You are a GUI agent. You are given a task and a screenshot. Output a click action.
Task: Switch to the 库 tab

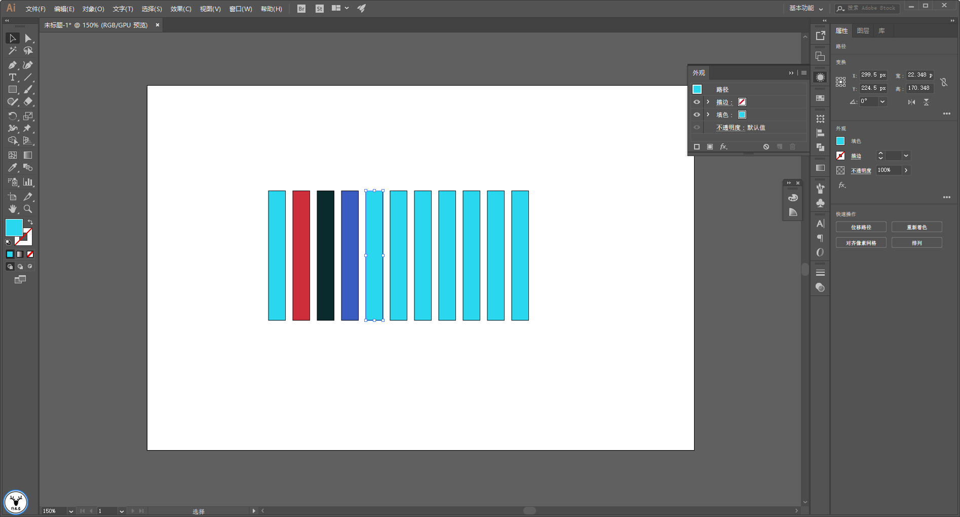[x=881, y=31]
